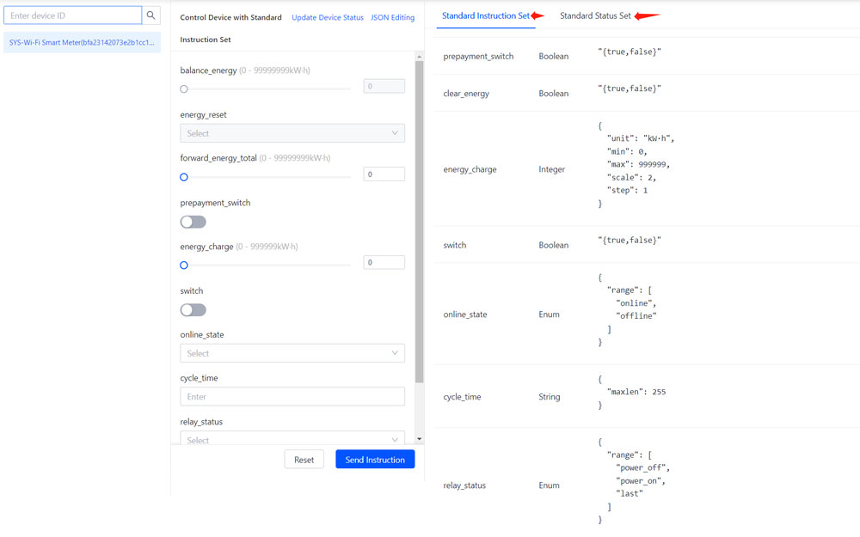Click the forward_energy_total slider handle
The width and height of the screenshot is (860, 537).
tap(184, 177)
